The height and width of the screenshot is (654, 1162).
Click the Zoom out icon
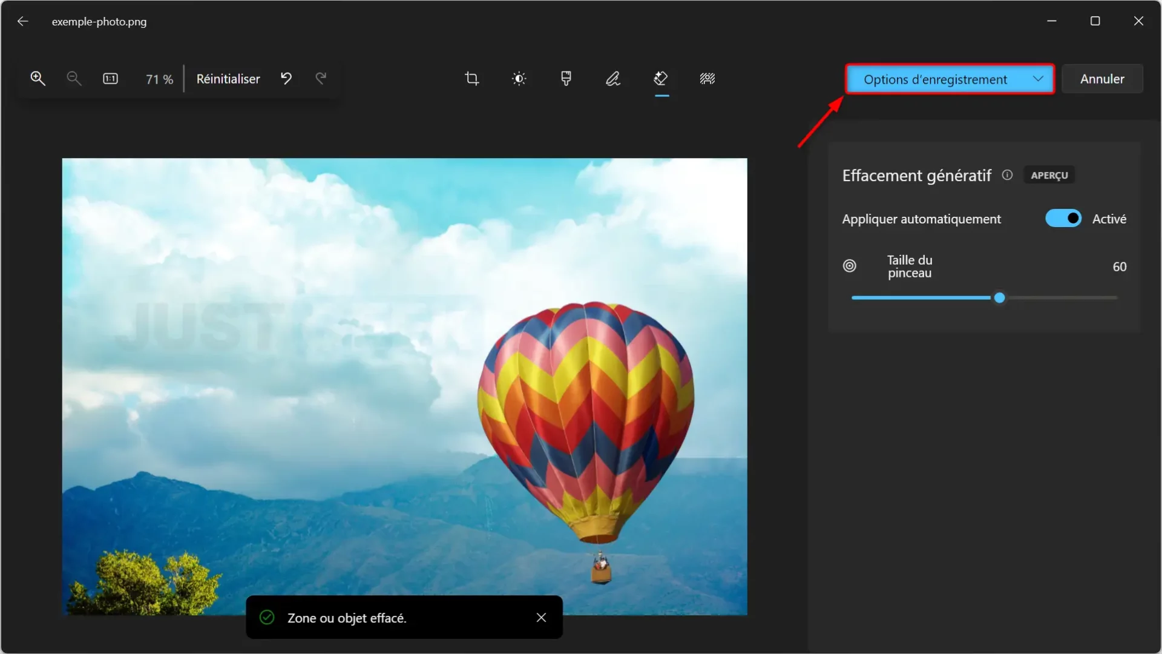pyautogui.click(x=73, y=78)
